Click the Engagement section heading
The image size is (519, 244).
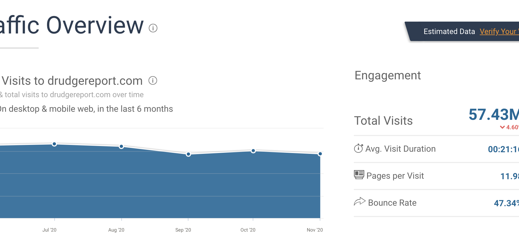tap(388, 75)
